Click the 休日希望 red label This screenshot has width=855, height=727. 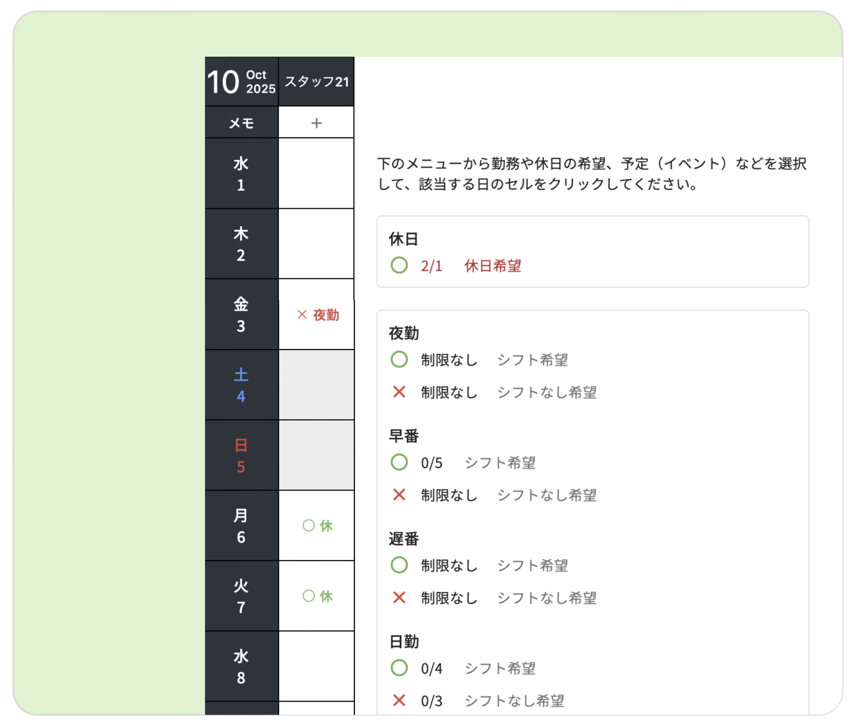click(x=493, y=266)
